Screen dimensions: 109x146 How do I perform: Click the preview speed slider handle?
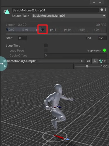[87, 66]
